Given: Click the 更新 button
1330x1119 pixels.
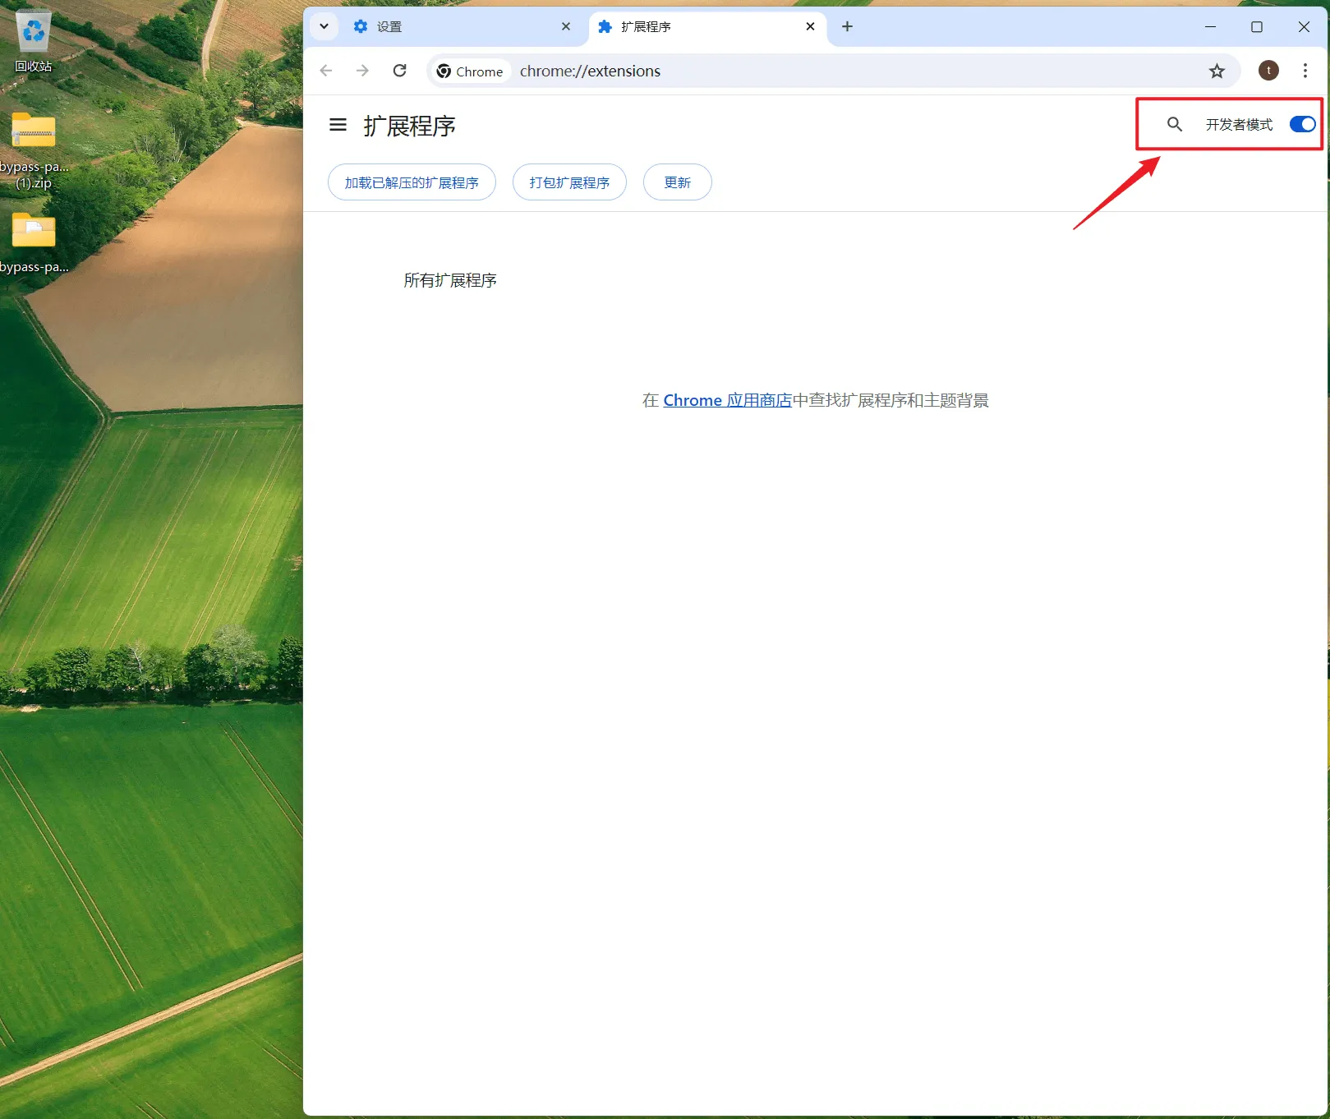Looking at the screenshot, I should [677, 182].
